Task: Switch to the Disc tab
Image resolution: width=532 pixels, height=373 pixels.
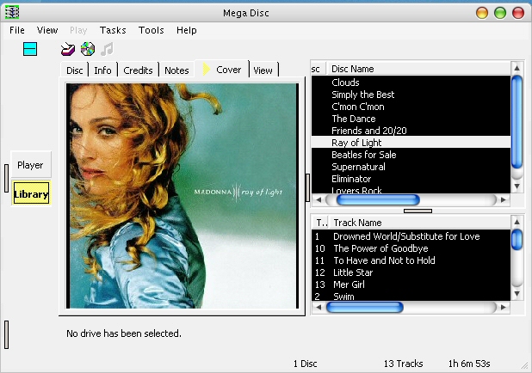Action: click(75, 70)
